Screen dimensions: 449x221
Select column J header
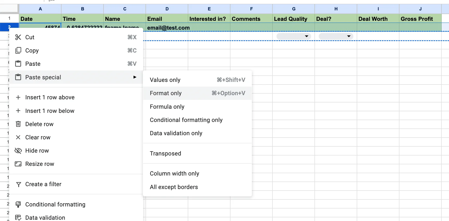420,9
